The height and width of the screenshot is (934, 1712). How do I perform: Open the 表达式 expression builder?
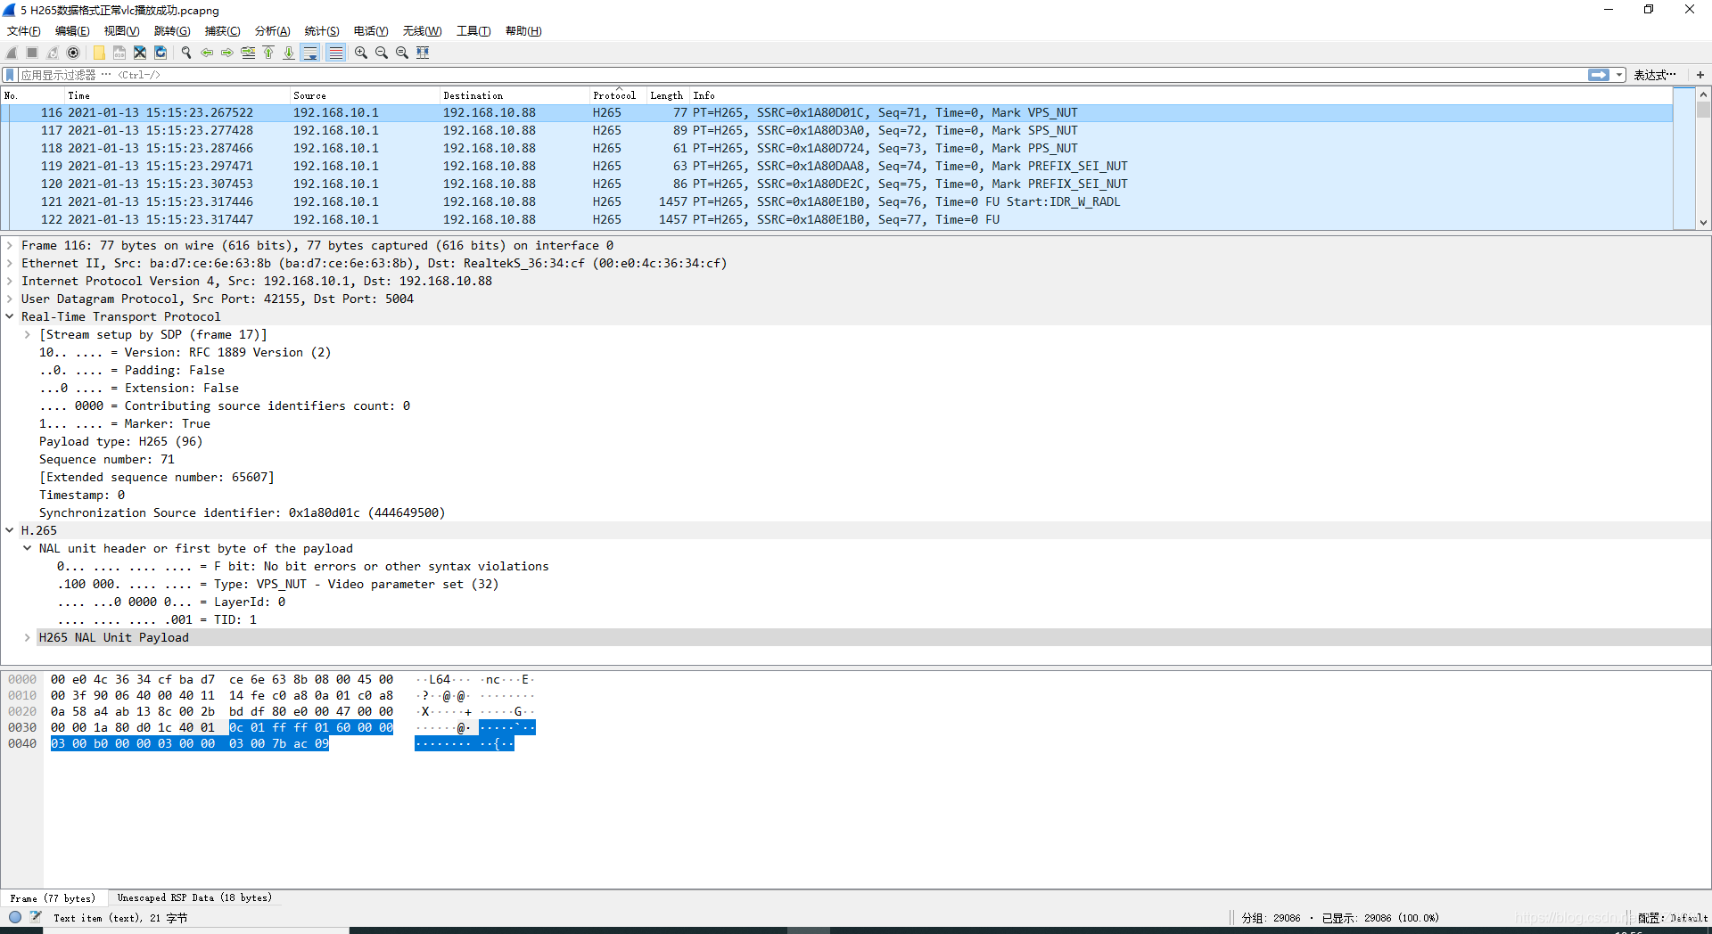click(x=1654, y=75)
